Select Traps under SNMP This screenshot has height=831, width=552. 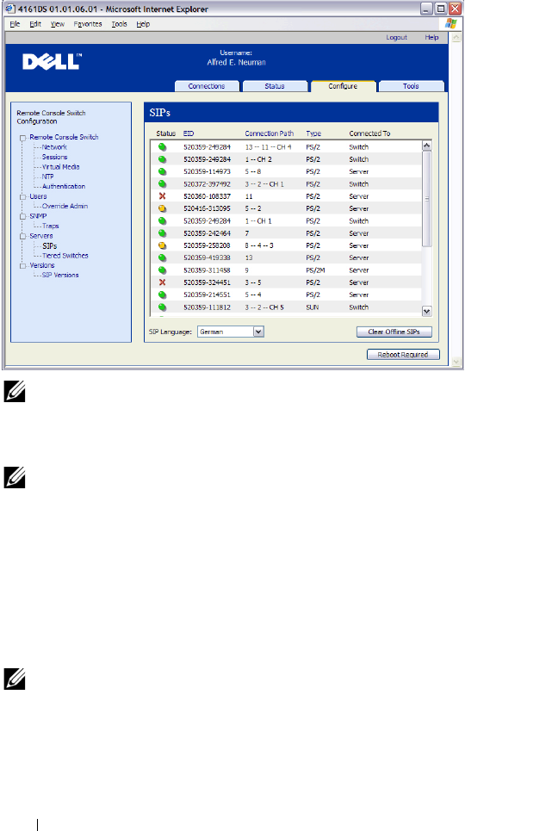click(x=51, y=226)
